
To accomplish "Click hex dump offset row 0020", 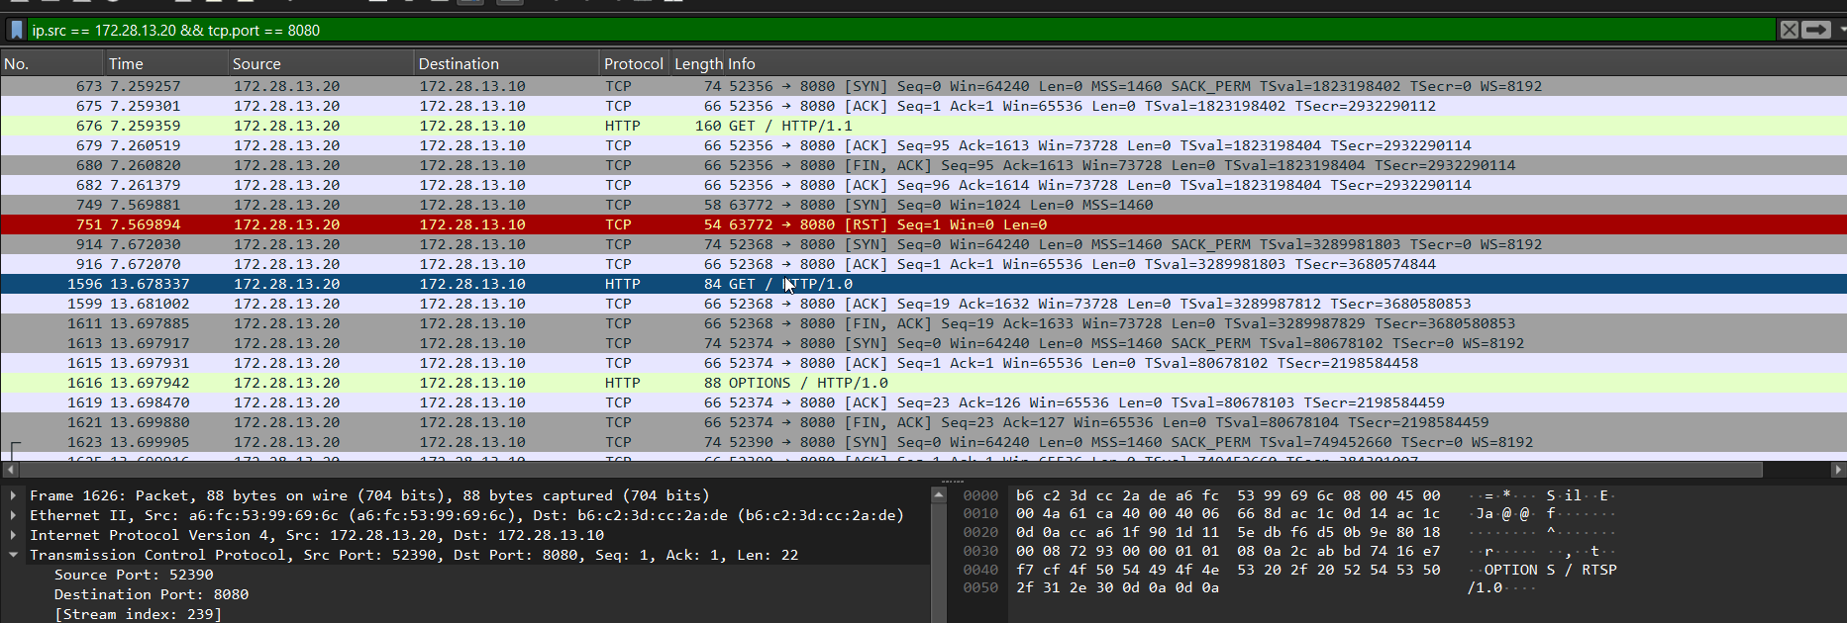I will pyautogui.click(x=980, y=532).
